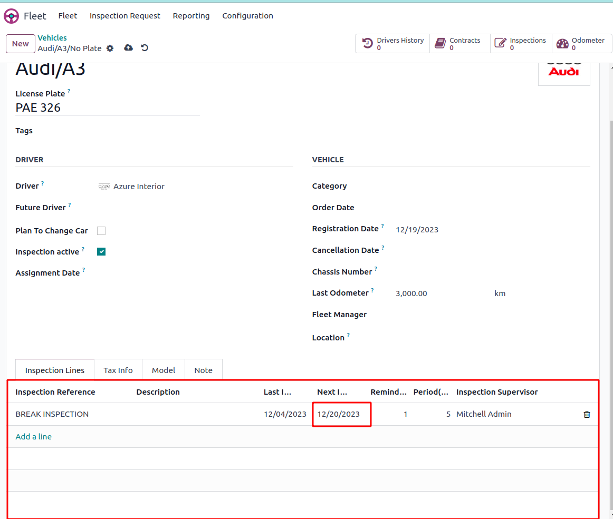This screenshot has height=519, width=613.
Task: Open Odometer smart button
Action: [582, 43]
